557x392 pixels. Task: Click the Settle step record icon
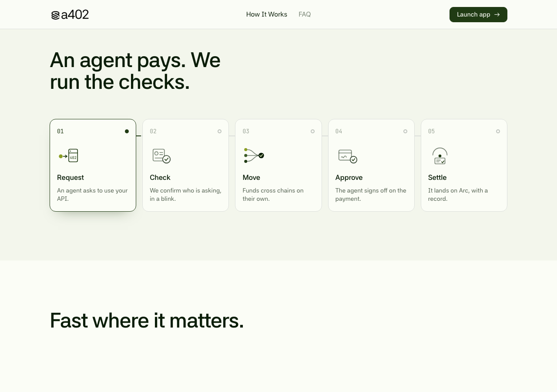click(440, 156)
